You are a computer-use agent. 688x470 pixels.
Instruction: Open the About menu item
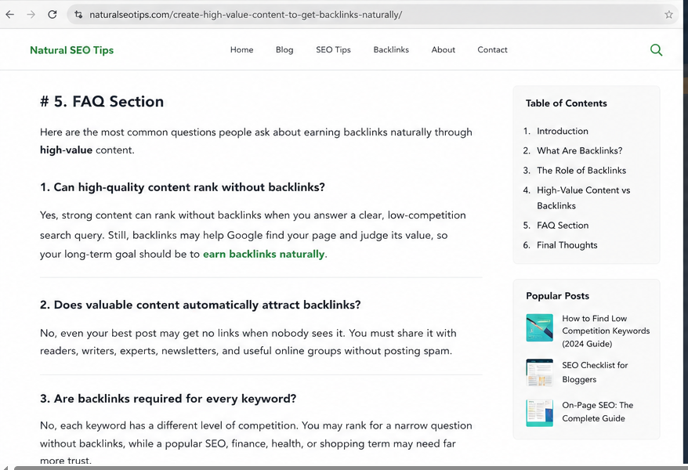tap(444, 49)
